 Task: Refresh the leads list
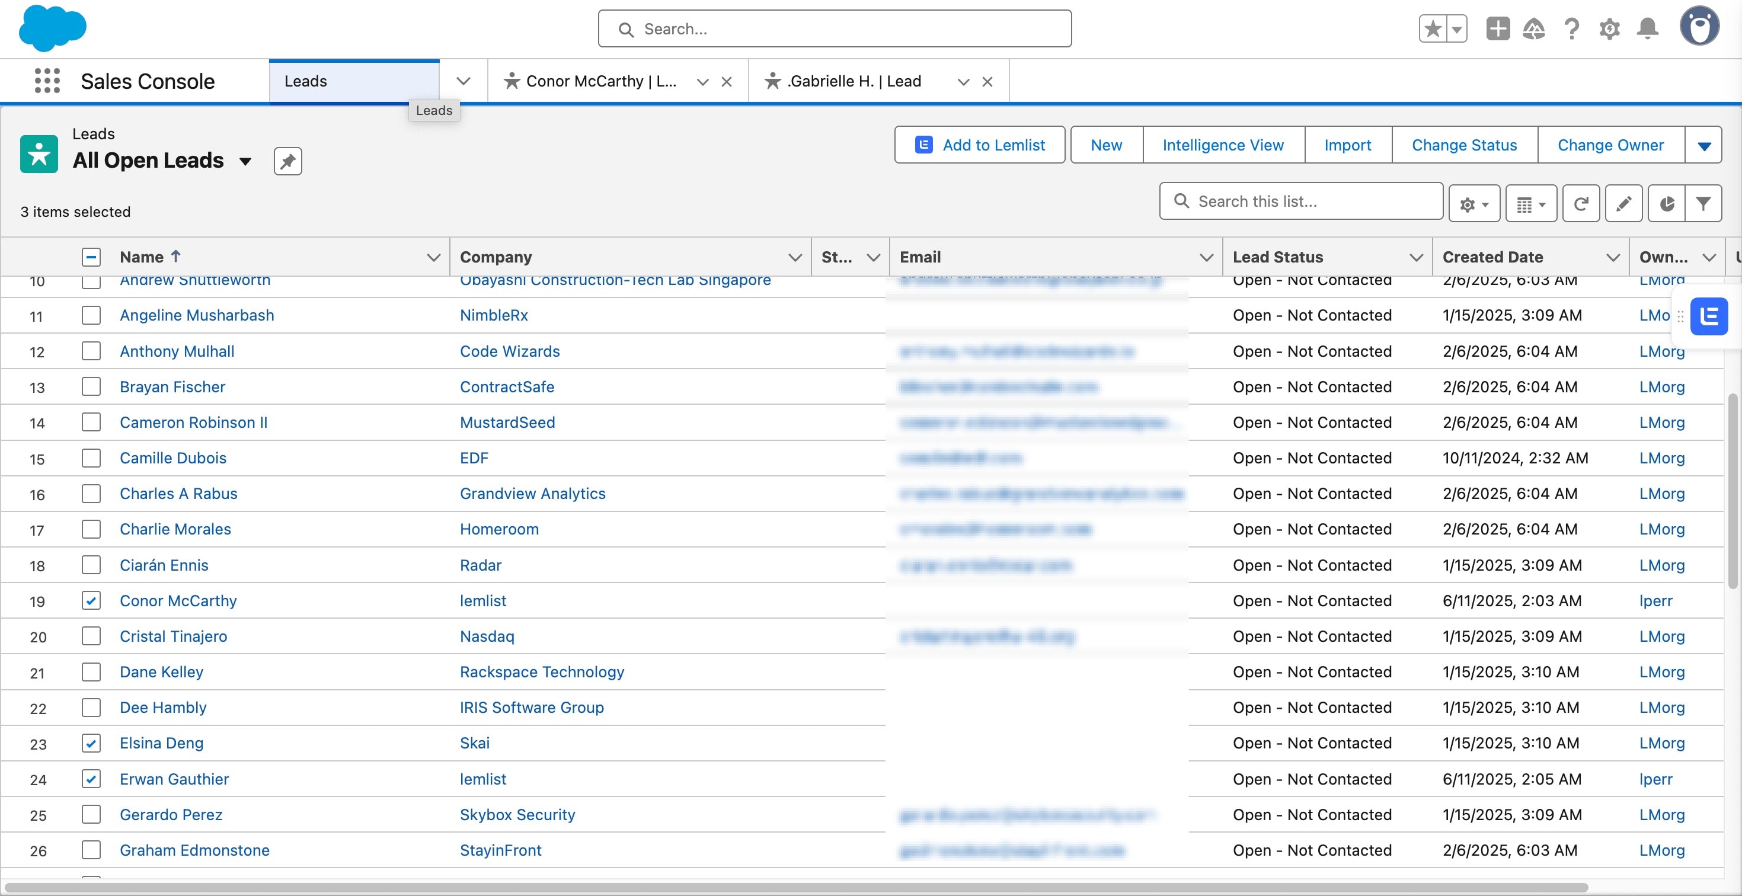(1580, 203)
